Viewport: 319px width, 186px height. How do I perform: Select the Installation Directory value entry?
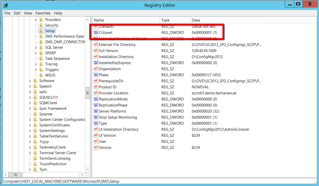click(116, 57)
